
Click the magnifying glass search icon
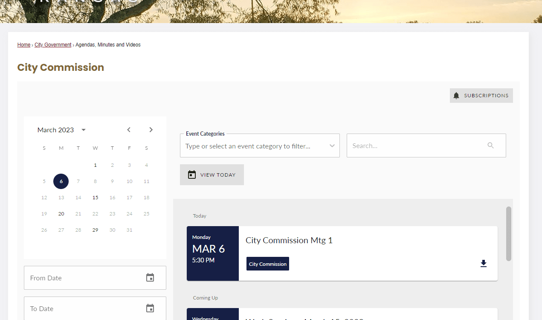(x=490, y=145)
